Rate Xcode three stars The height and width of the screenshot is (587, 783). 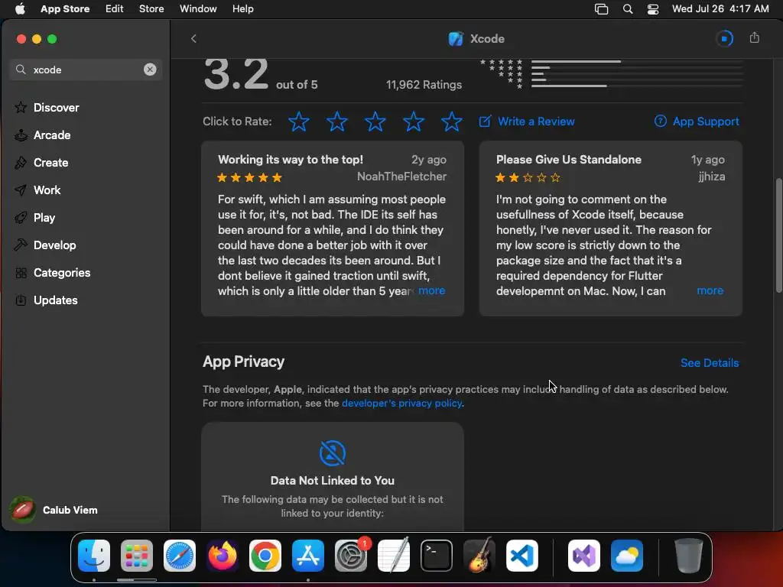[375, 122]
